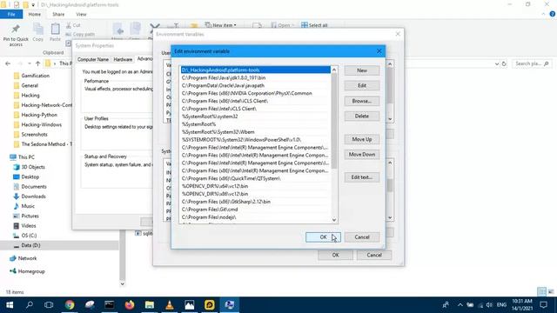This screenshot has height=313, width=557.
Task: Open Hardware tab in System Properties
Action: pyautogui.click(x=123, y=59)
